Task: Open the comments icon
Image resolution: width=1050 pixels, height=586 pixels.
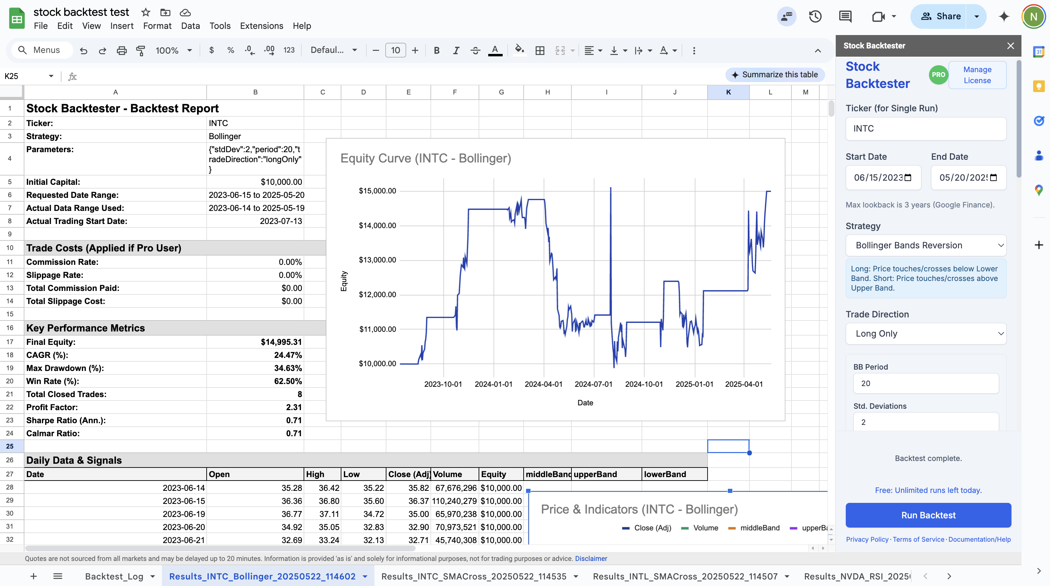Action: coord(845,17)
